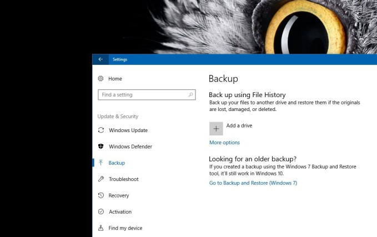The width and height of the screenshot is (377, 237).
Task: Open Windows Defender section
Action: coord(130,147)
